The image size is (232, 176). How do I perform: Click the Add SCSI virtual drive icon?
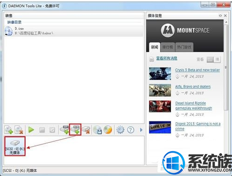pyautogui.click(x=75, y=129)
